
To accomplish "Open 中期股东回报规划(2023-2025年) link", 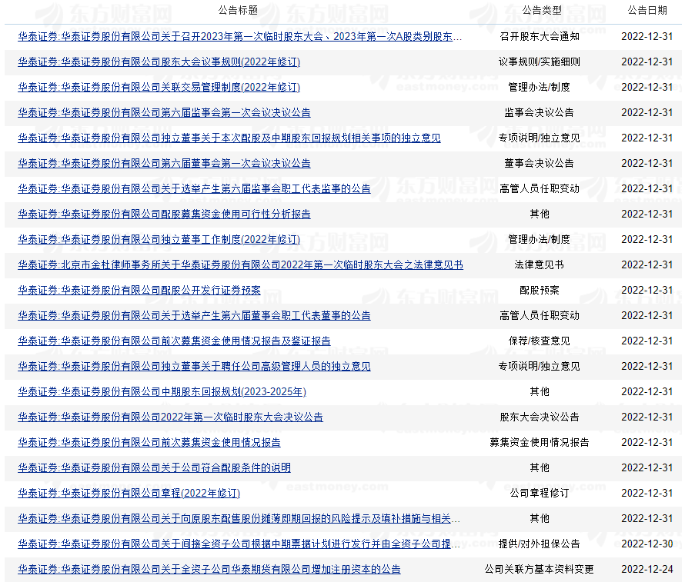I will pyautogui.click(x=162, y=391).
